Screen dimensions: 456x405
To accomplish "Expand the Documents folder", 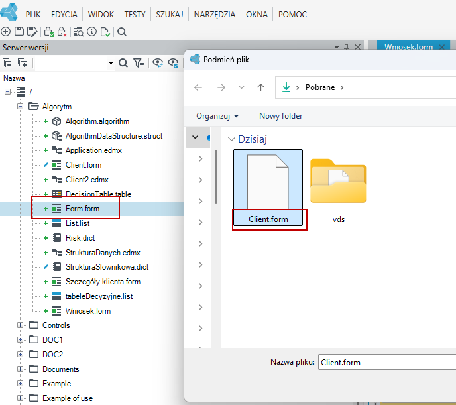I will point(20,369).
